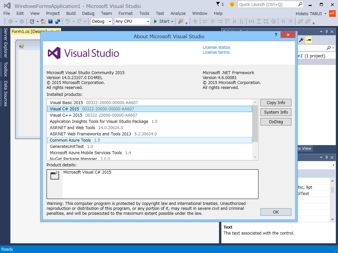Click the Solution Explorer auto-hide pin
The width and height of the screenshot is (338, 253).
(326, 32)
